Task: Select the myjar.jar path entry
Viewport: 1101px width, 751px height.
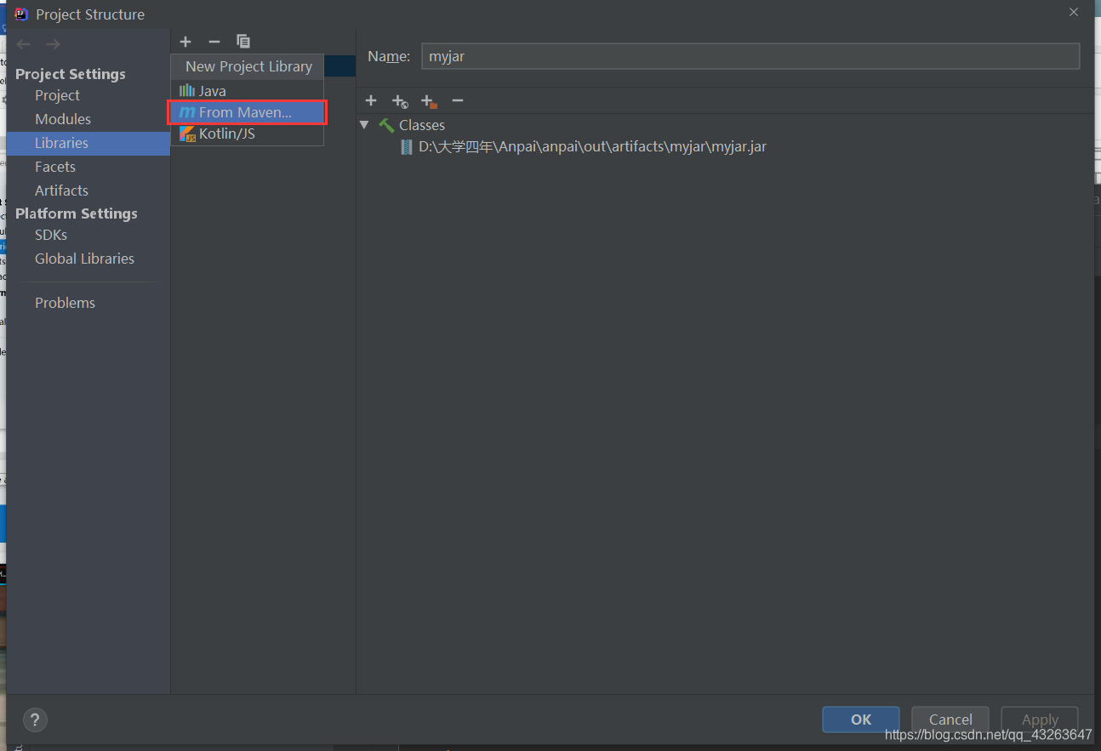Action: [592, 146]
